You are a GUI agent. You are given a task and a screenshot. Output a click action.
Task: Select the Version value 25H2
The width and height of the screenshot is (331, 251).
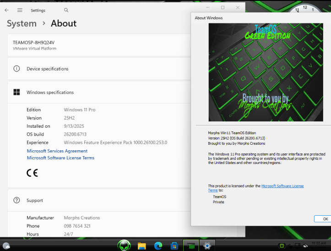[x=69, y=118]
